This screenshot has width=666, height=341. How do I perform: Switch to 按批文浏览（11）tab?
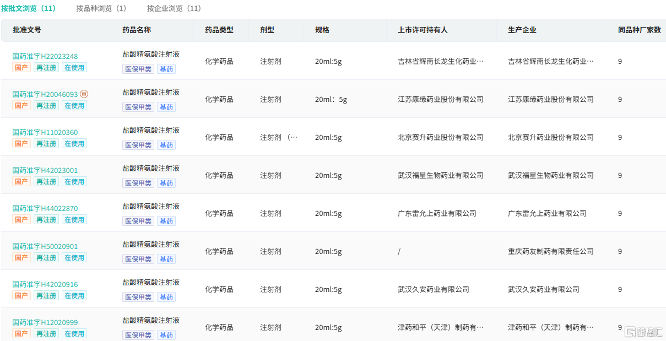29,8
